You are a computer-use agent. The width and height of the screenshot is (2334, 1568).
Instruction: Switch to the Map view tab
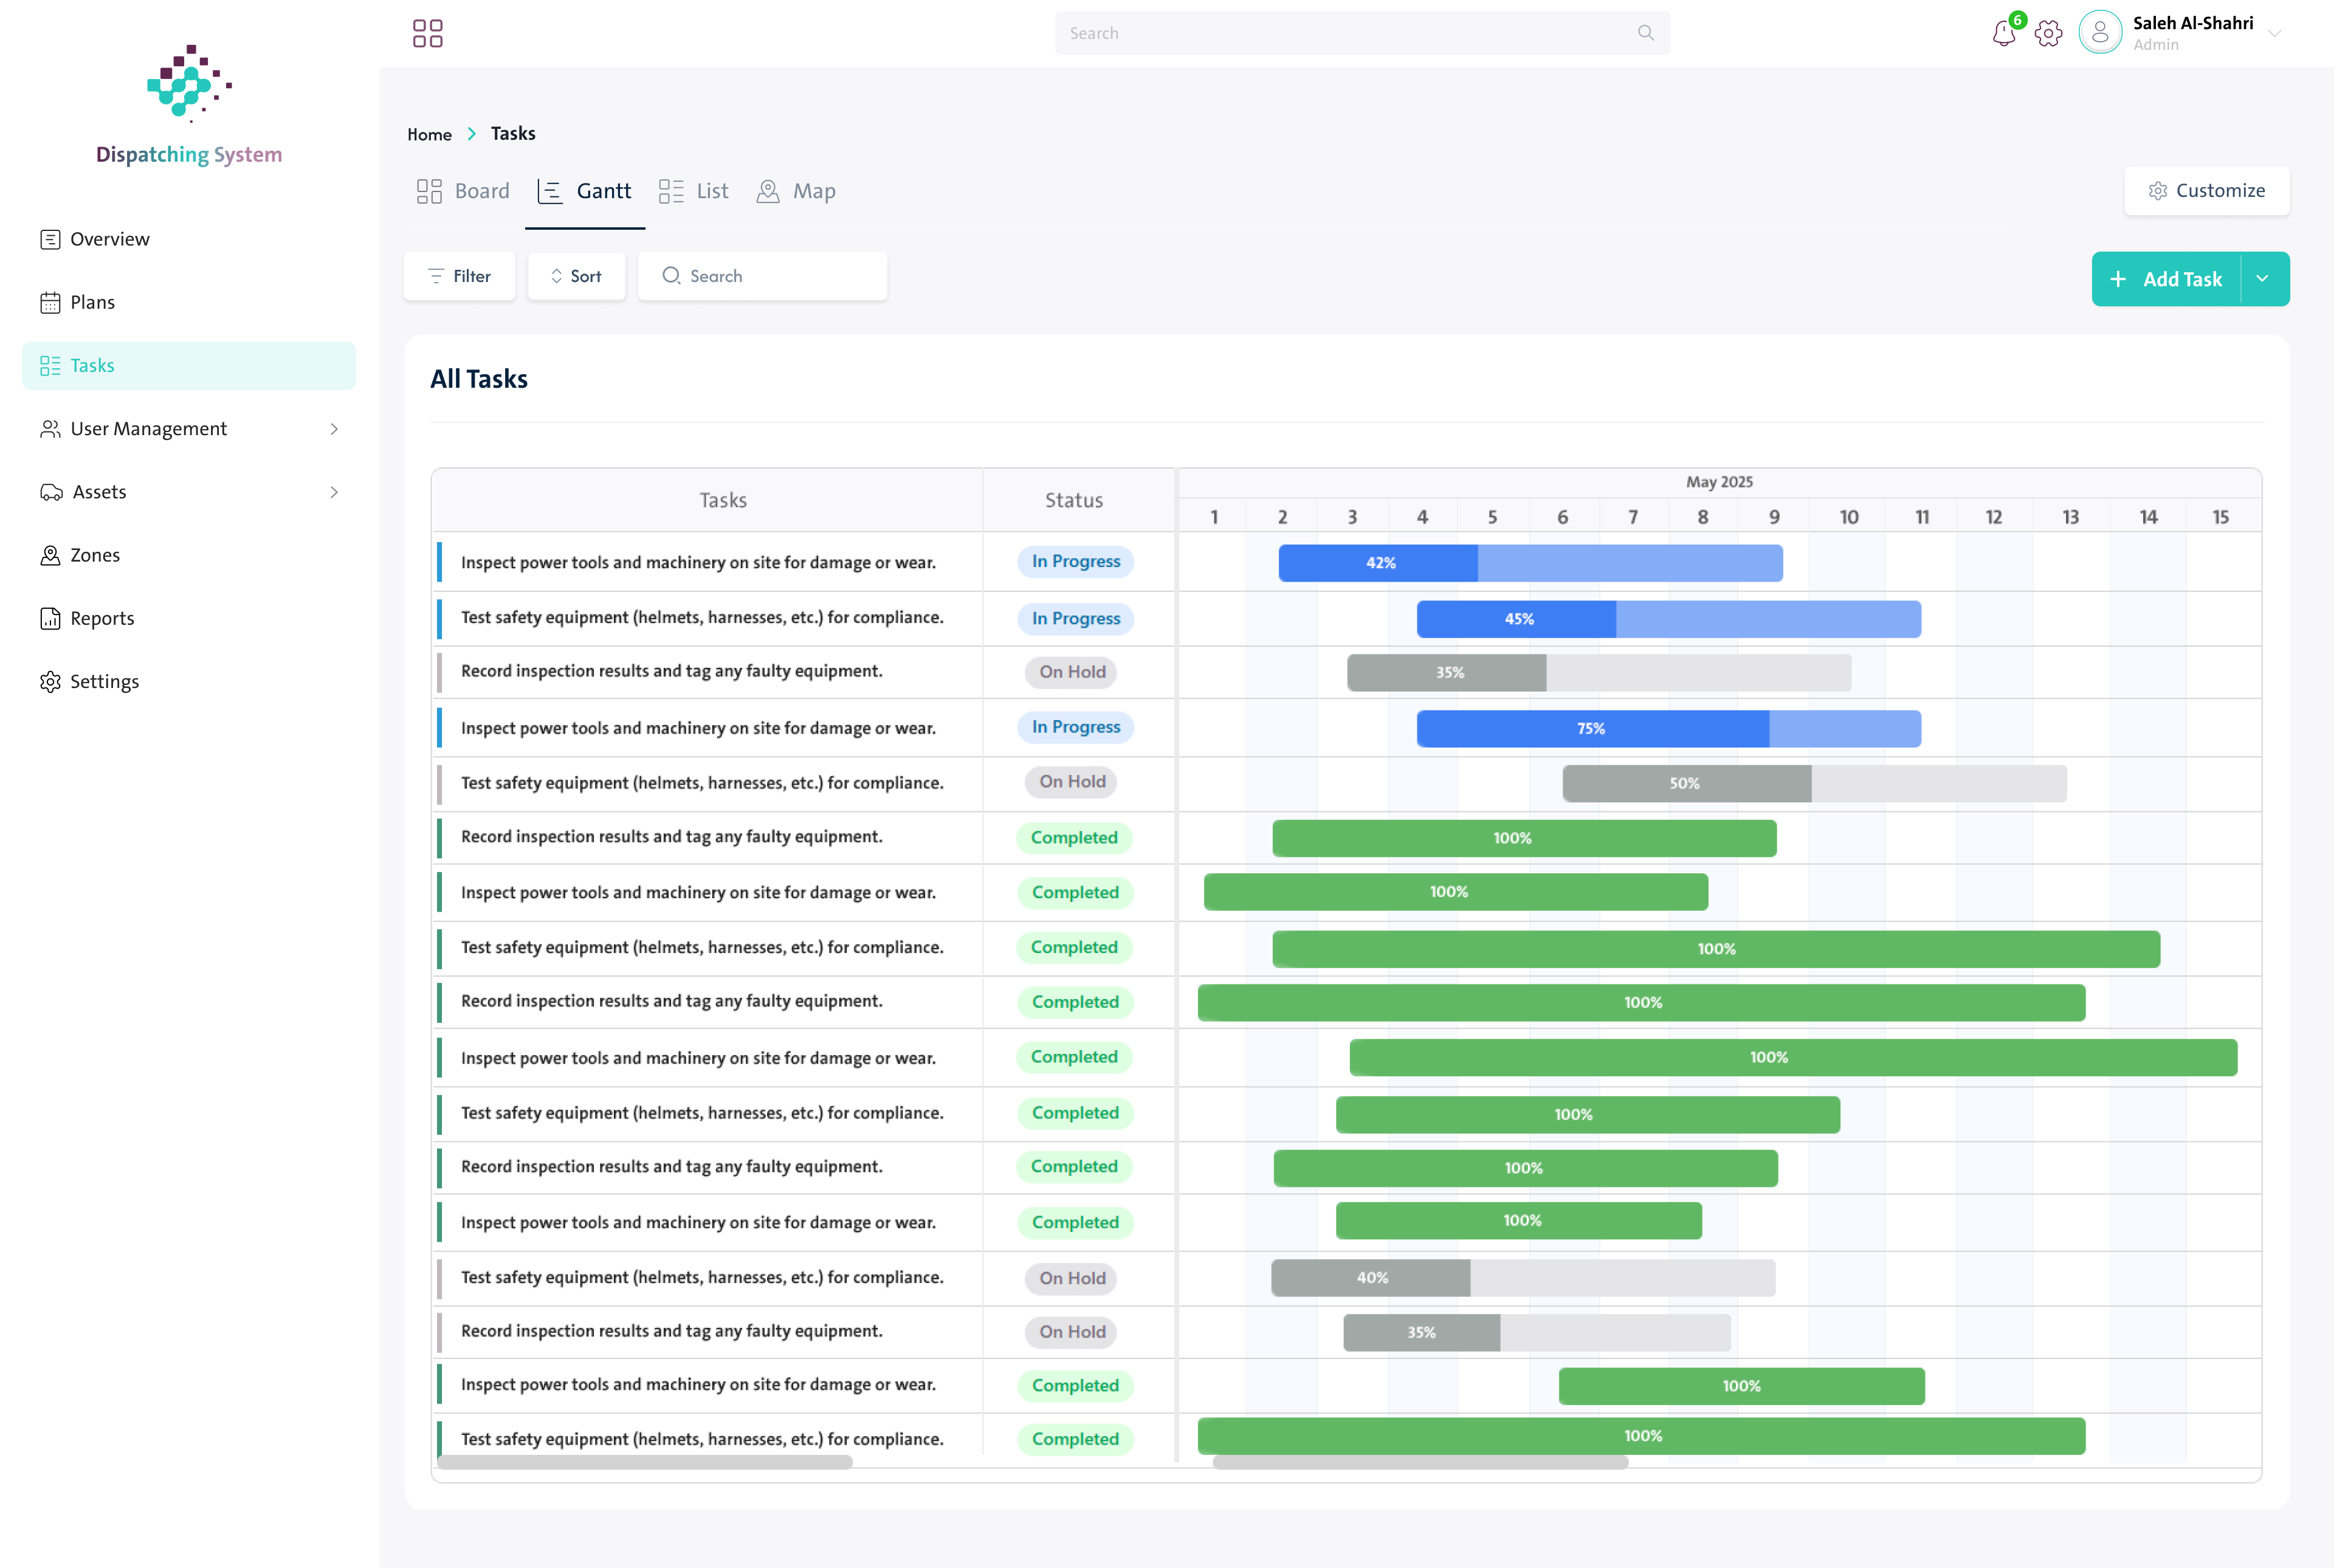[x=796, y=191]
